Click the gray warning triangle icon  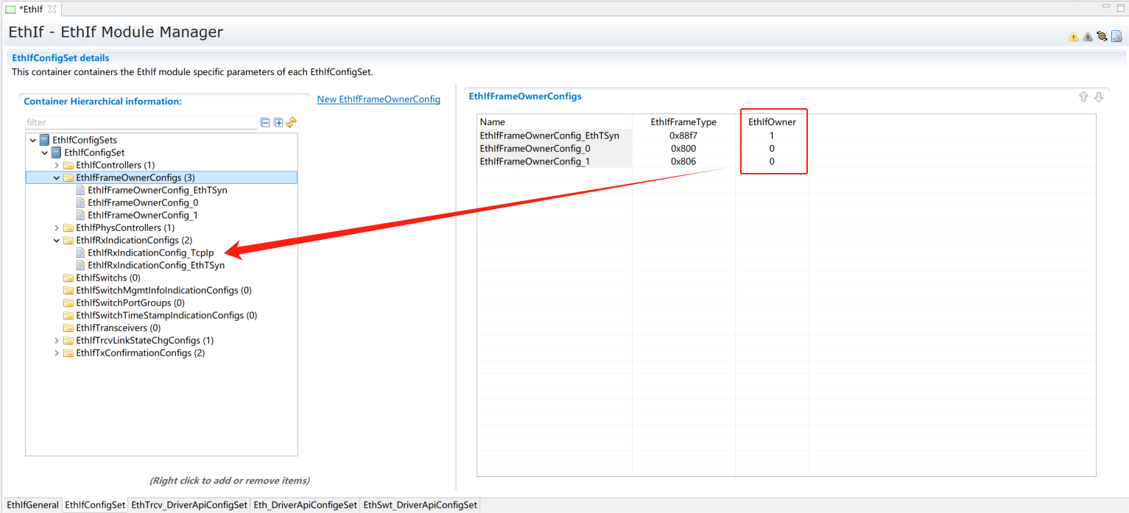point(1088,36)
